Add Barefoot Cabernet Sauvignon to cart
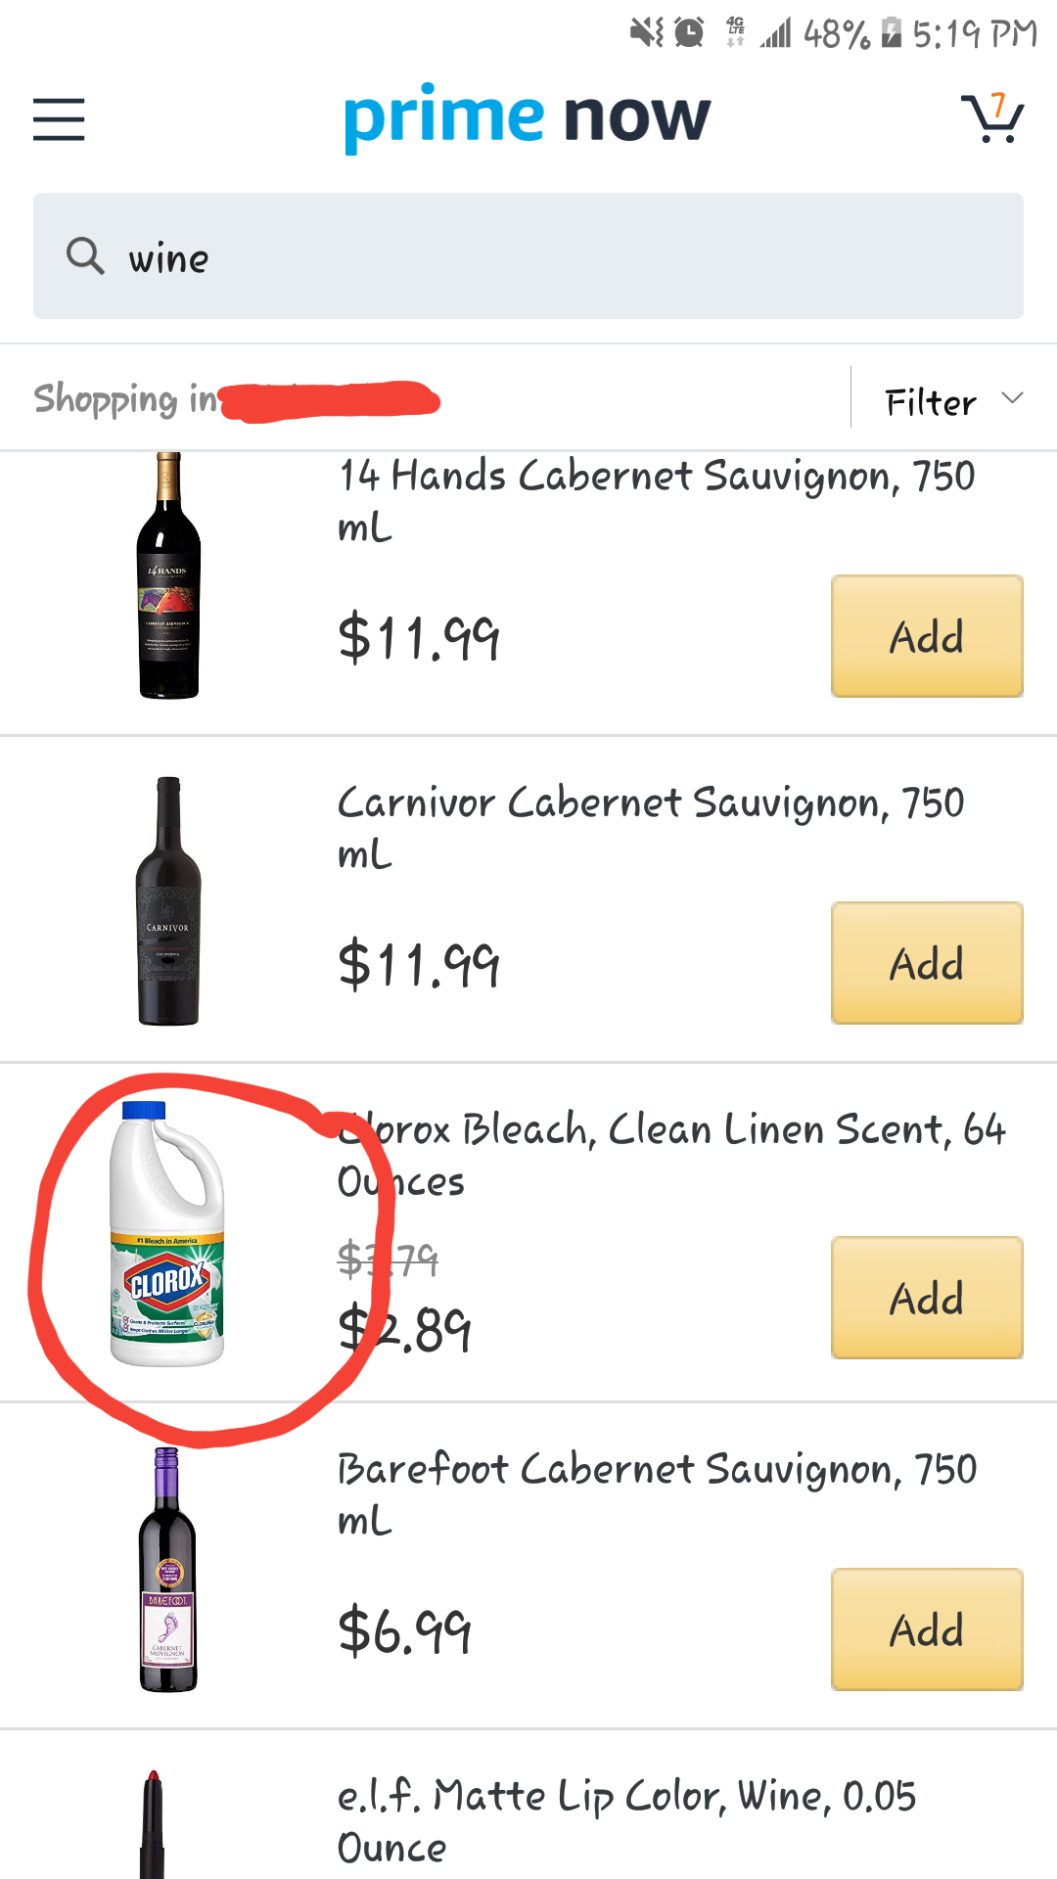The height and width of the screenshot is (1879, 1057). [x=927, y=1629]
